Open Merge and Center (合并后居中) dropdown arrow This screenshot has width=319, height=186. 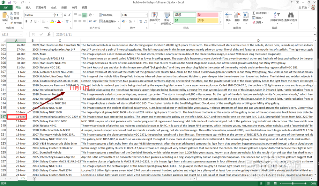click(x=118, y=21)
